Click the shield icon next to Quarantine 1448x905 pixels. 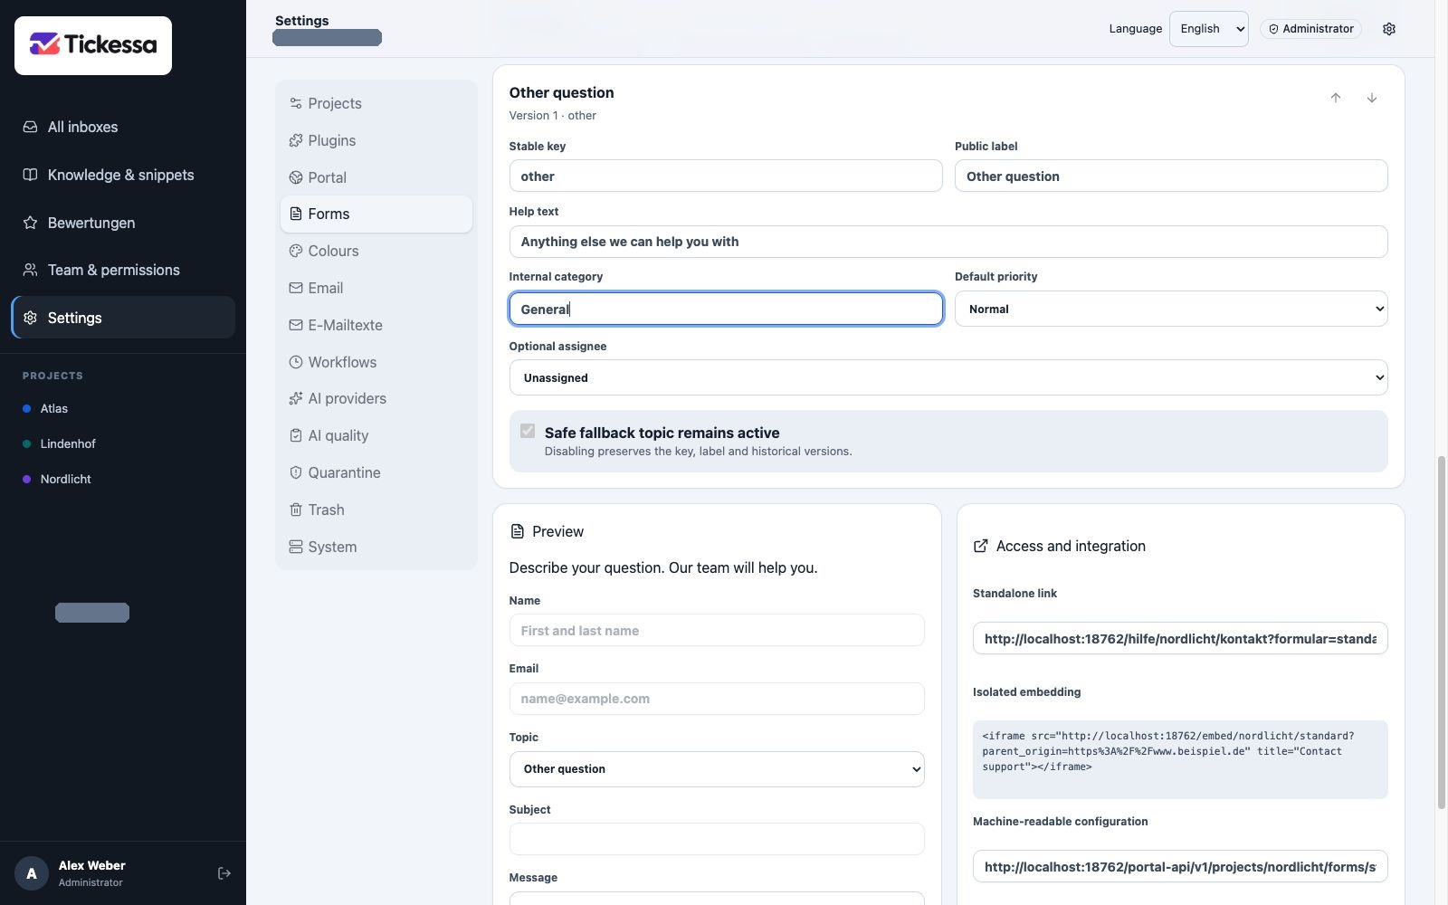[x=296, y=472]
